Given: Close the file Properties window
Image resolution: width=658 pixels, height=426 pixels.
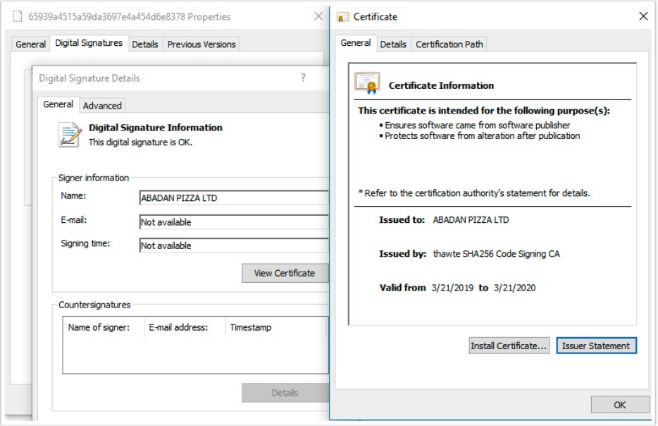Looking at the screenshot, I should [318, 16].
